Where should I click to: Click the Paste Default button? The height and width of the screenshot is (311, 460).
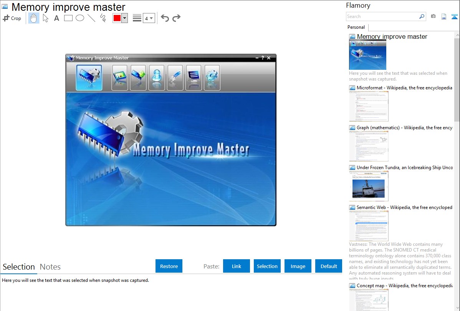click(x=329, y=266)
